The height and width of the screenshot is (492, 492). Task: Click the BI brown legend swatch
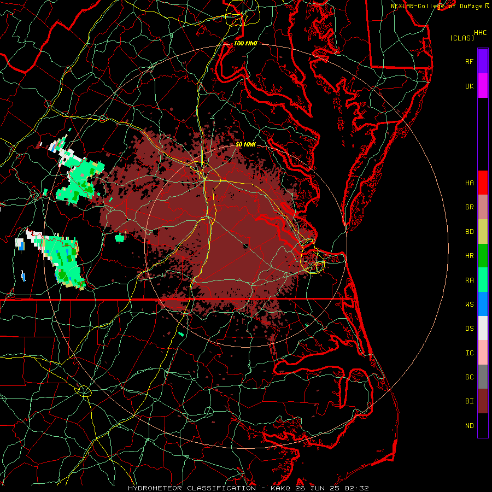click(483, 401)
